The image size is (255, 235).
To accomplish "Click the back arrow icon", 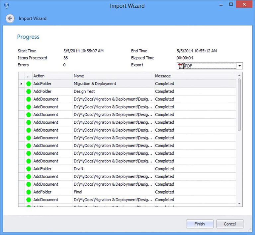I will point(10,18).
